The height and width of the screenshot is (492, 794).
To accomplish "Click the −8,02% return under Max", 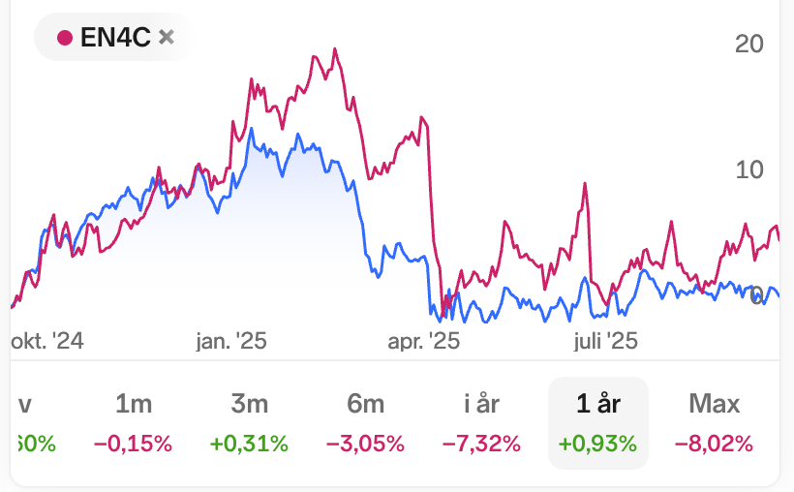I will [714, 444].
